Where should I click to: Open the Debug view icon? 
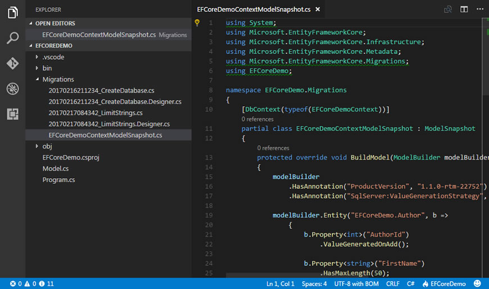[12, 89]
